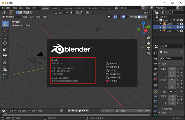Toggle lock on Location X
This screenshot has height=120, width=185.
(178, 69)
